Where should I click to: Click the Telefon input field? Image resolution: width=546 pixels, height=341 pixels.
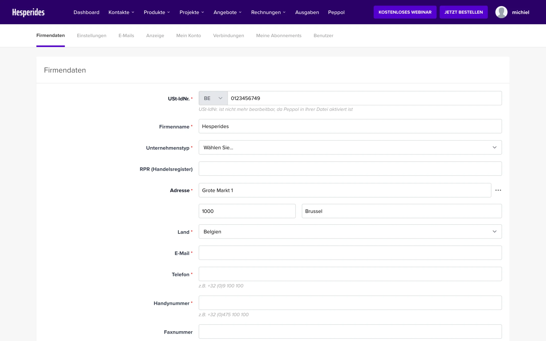coord(350,274)
